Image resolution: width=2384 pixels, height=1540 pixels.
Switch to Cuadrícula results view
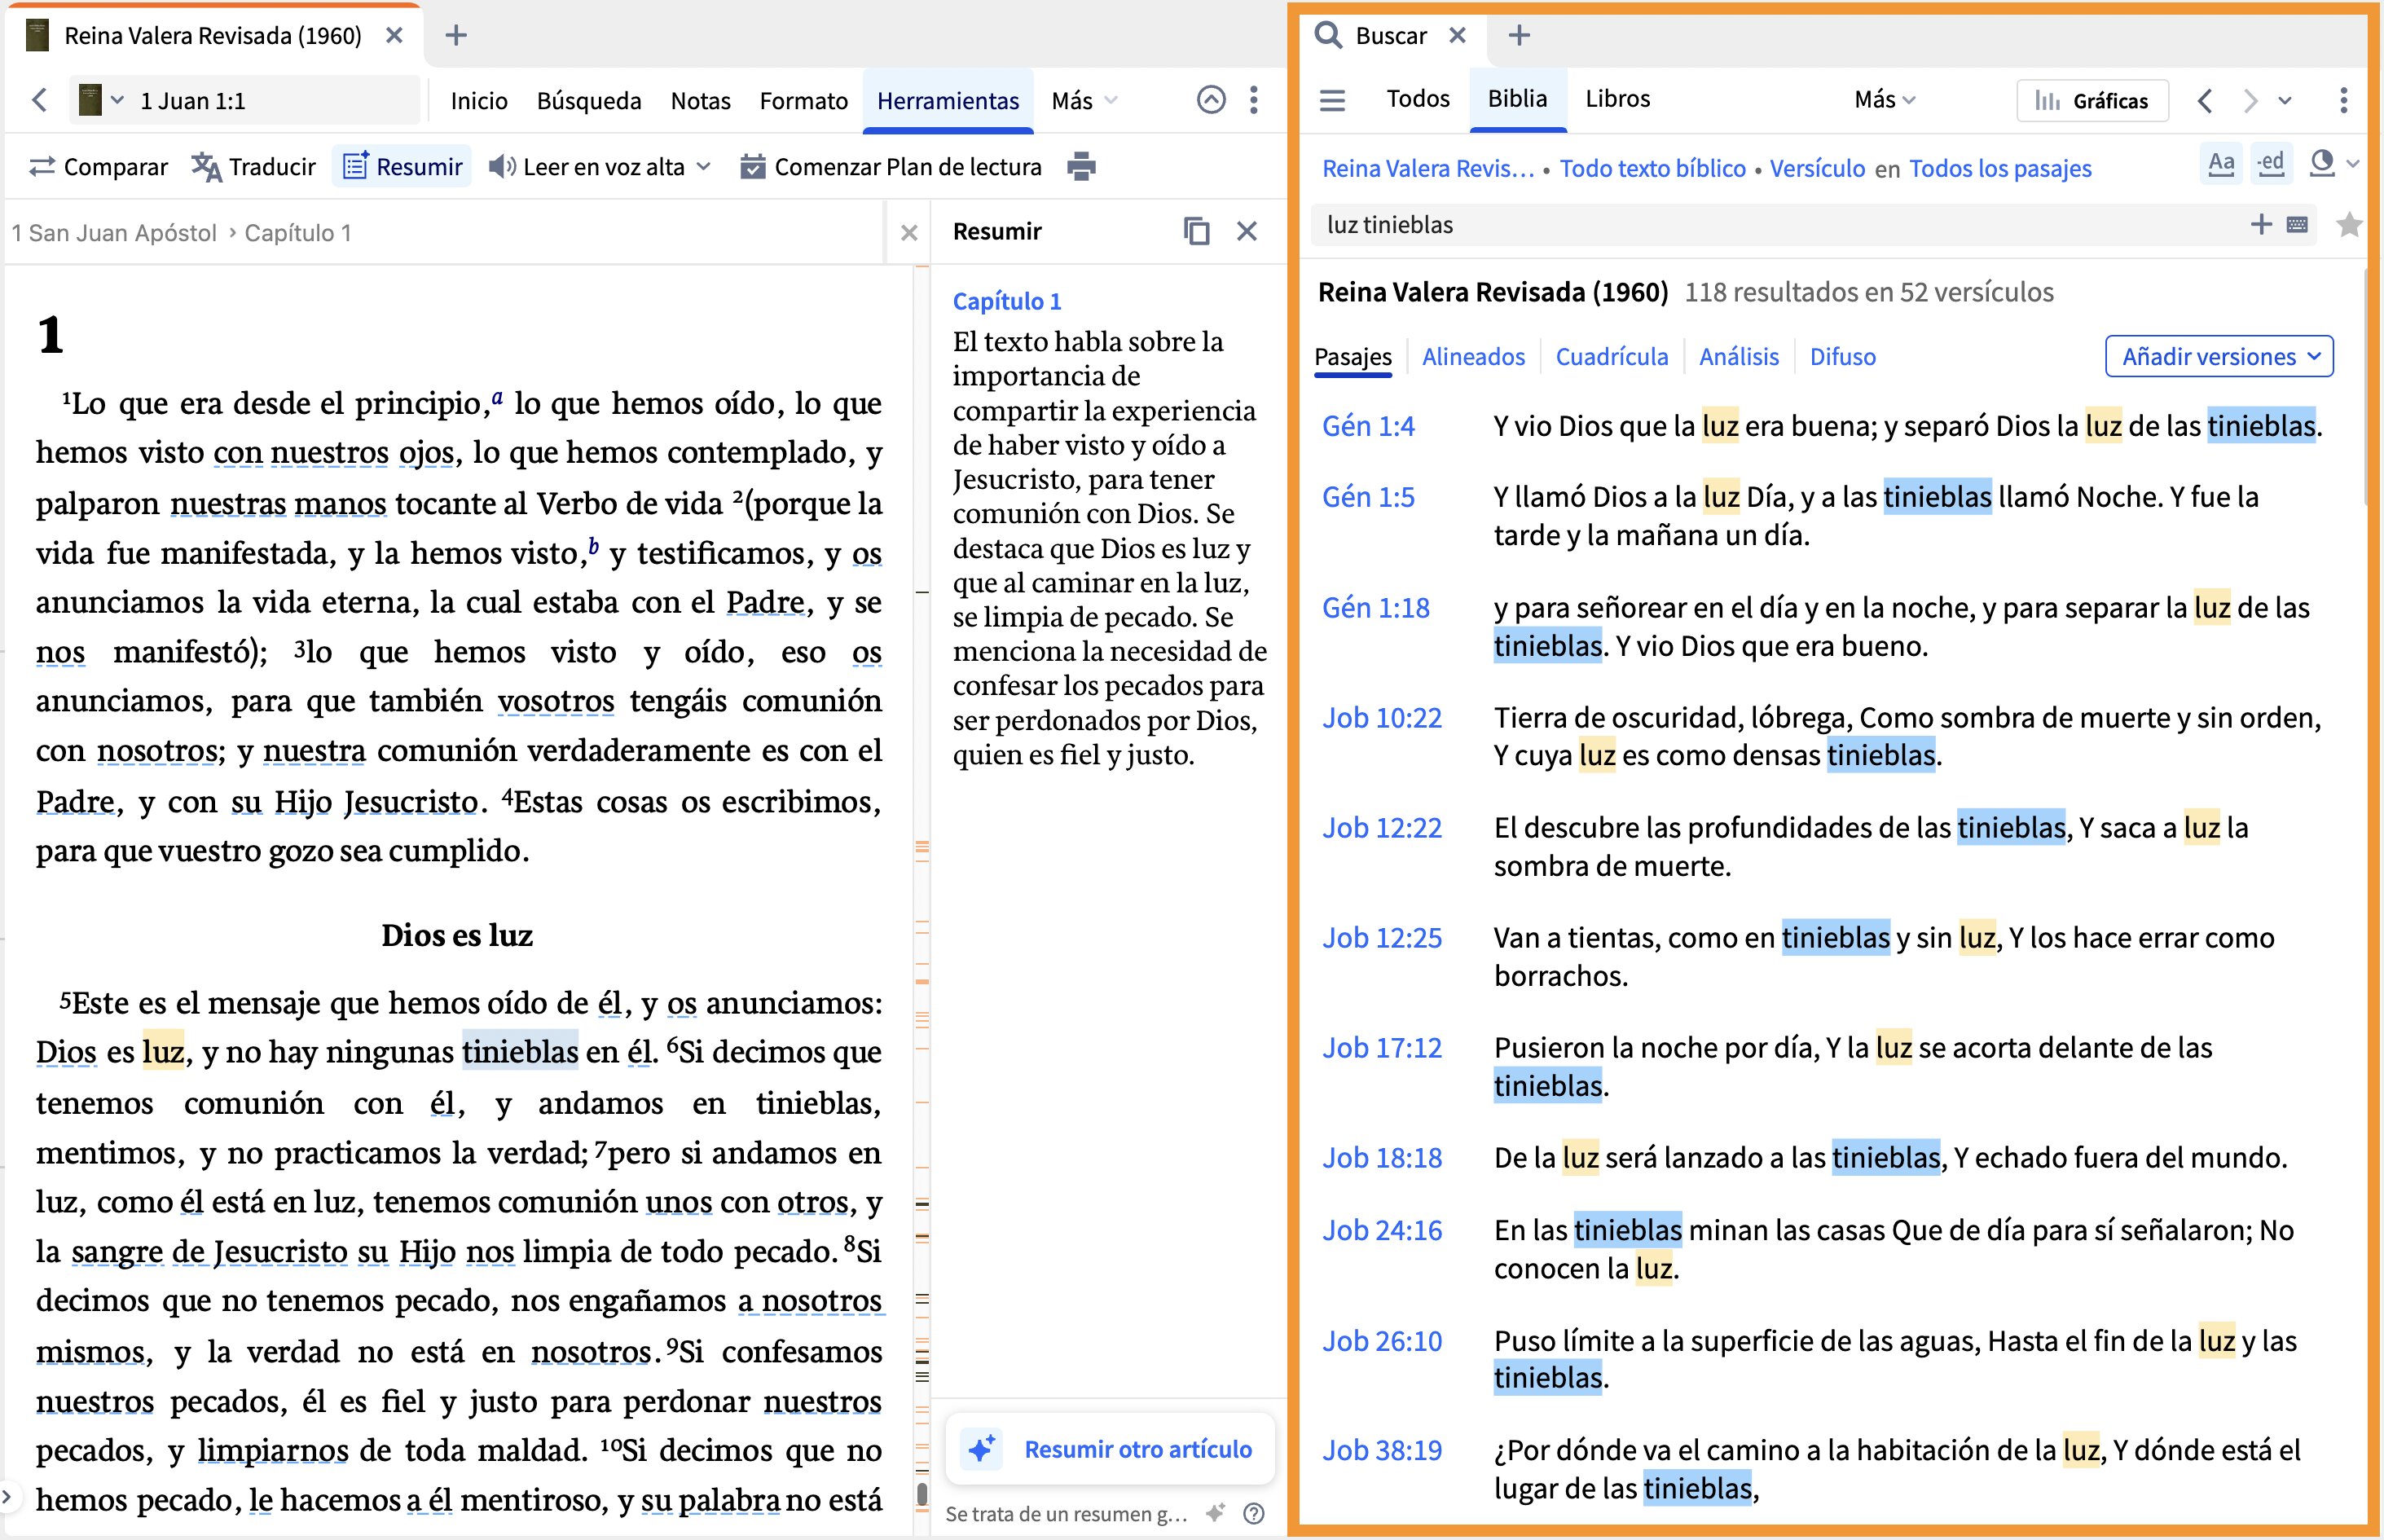coord(1611,356)
